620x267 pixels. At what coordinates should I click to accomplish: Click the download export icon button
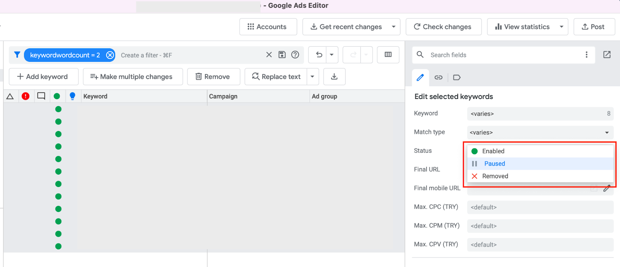coord(334,77)
